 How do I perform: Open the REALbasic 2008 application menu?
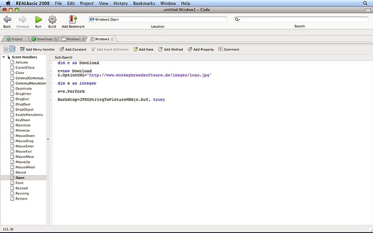(33, 3)
